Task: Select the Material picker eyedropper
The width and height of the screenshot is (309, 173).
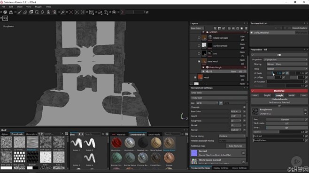Action: [62, 12]
